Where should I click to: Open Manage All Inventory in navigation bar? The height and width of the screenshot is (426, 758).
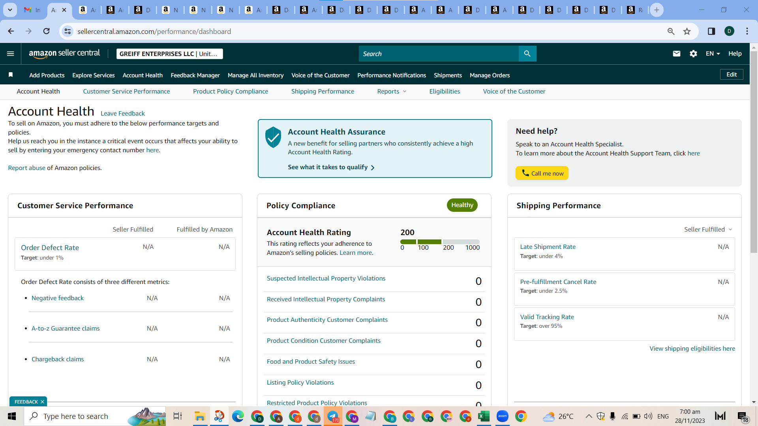point(255,75)
